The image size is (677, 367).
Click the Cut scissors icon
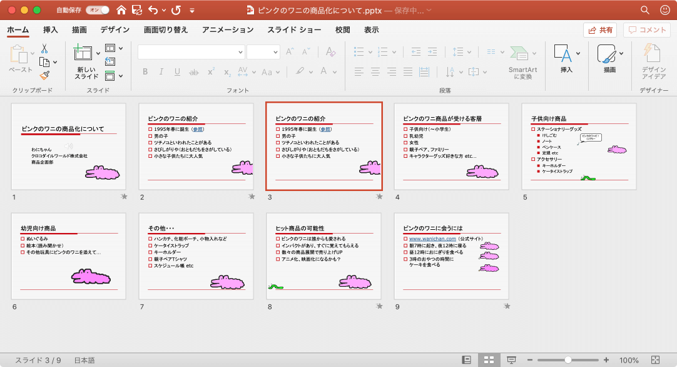point(44,49)
